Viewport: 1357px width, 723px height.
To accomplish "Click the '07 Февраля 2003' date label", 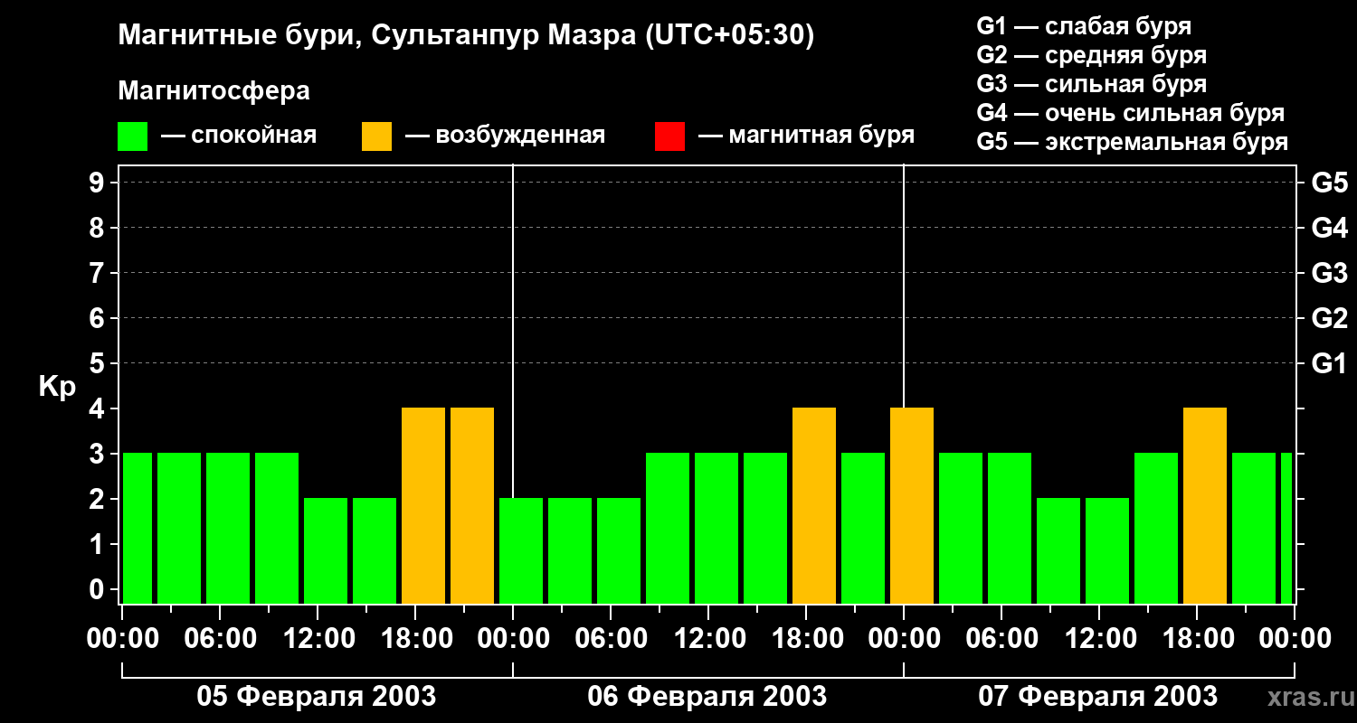I will 1098,696.
